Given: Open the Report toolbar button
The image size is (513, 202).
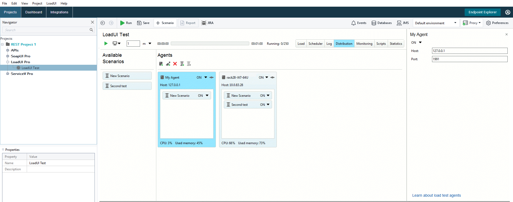Looking at the screenshot, I should pyautogui.click(x=188, y=23).
